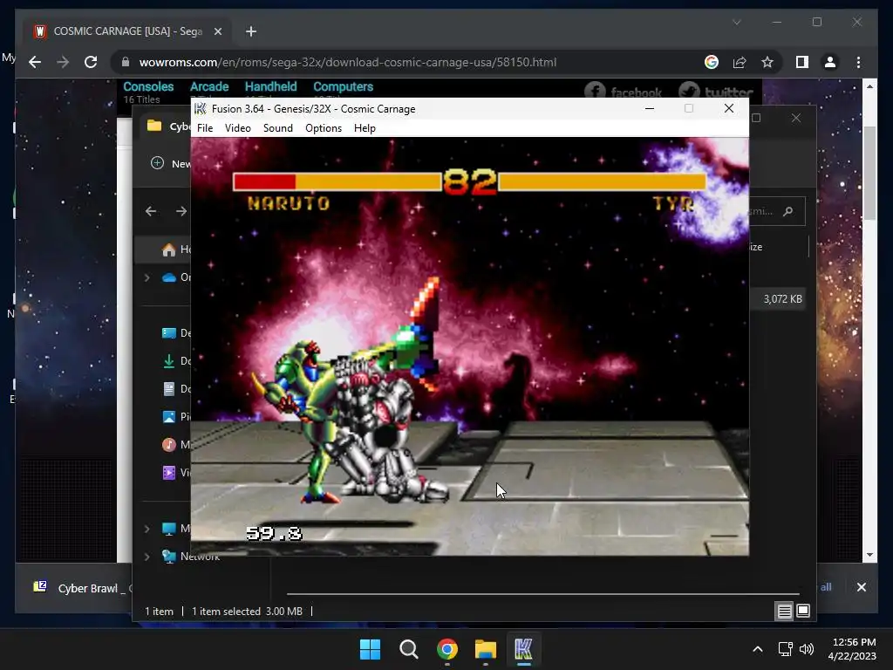Open volume control in system tray

tap(807, 649)
